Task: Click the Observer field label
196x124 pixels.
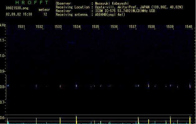Action: click(x=63, y=3)
